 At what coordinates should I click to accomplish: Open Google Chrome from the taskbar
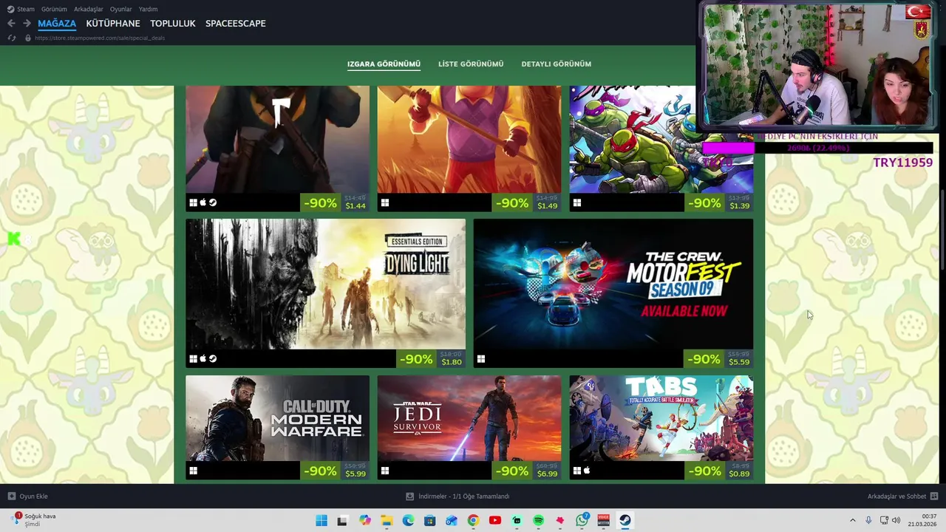473,521
